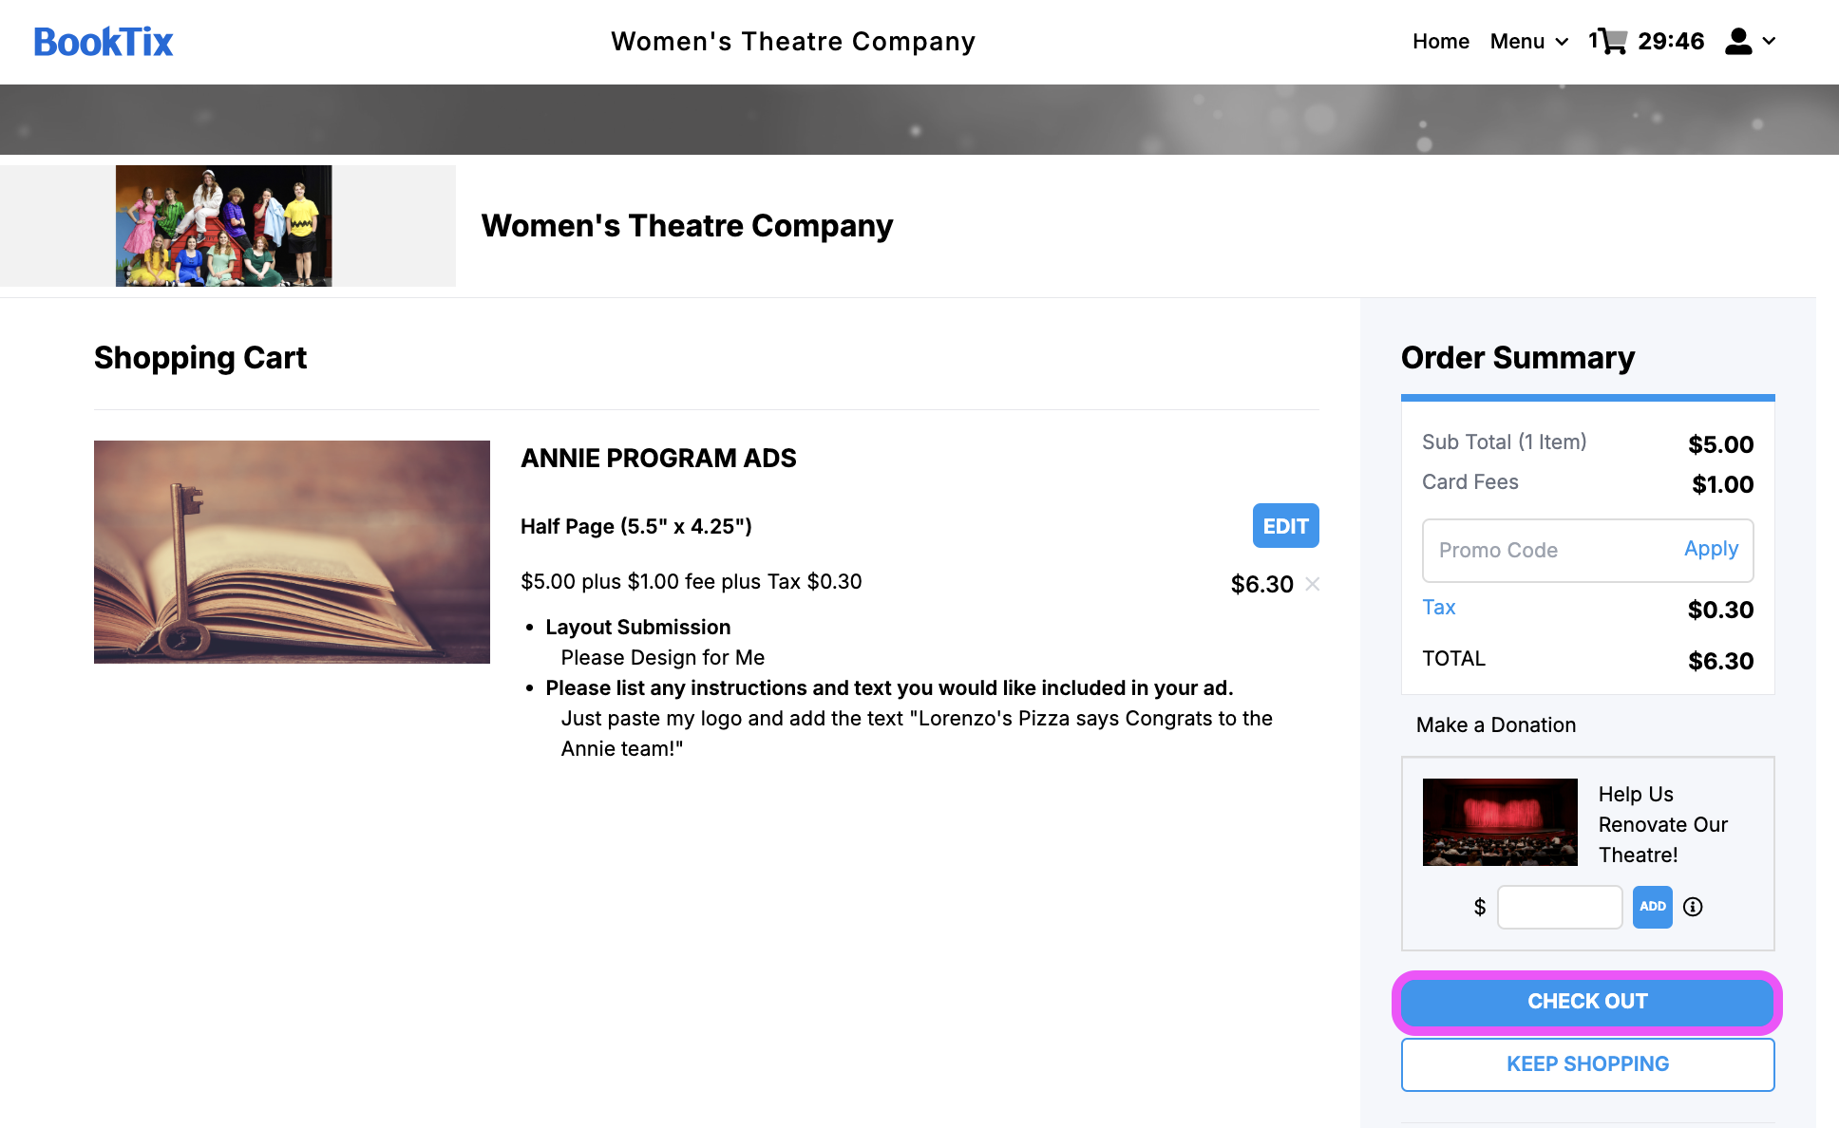The width and height of the screenshot is (1839, 1128).
Task: Click the donation info icon
Action: [x=1693, y=907]
